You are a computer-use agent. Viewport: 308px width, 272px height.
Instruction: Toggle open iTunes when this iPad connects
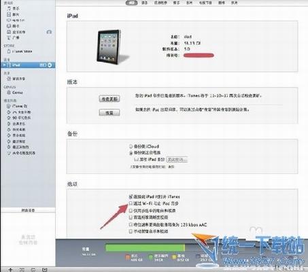point(131,197)
